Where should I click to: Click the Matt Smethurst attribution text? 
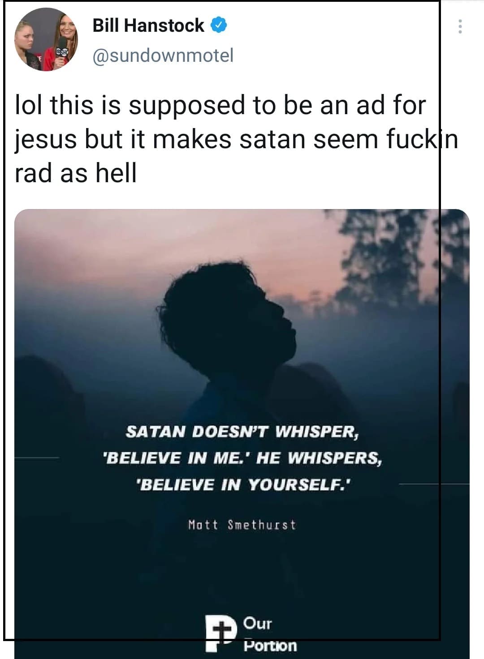[x=242, y=524]
